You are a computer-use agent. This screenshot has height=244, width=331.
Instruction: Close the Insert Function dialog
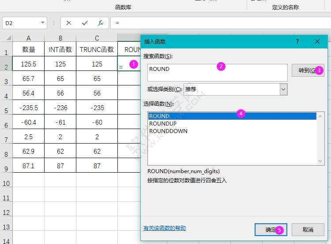(x=317, y=41)
